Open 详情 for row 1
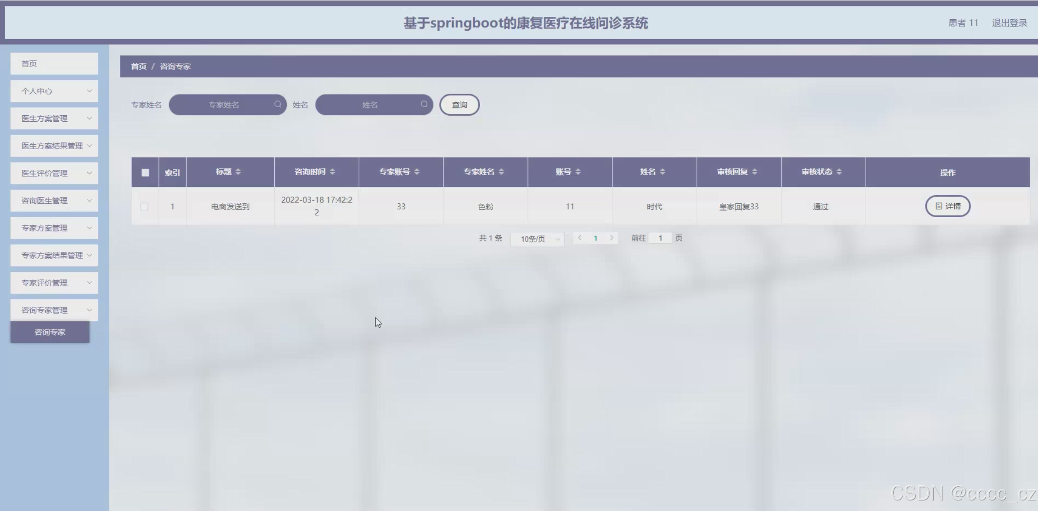The image size is (1038, 511). pyautogui.click(x=947, y=206)
